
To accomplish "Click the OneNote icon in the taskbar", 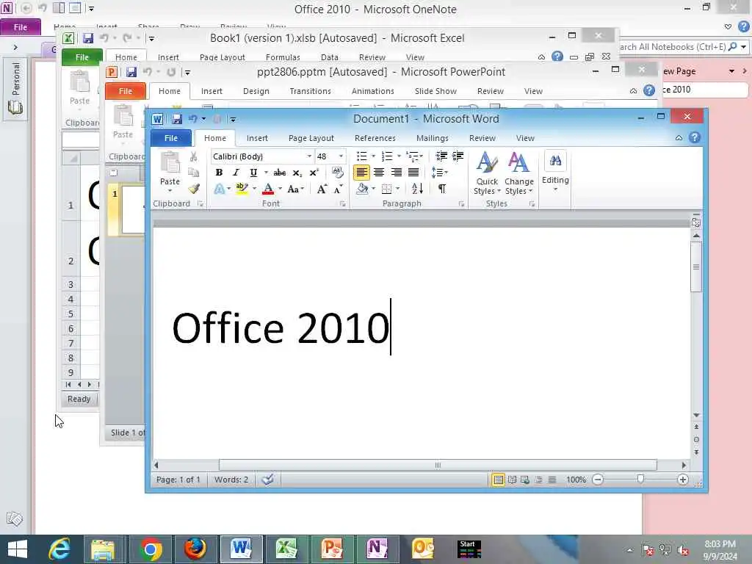I will [x=377, y=549].
